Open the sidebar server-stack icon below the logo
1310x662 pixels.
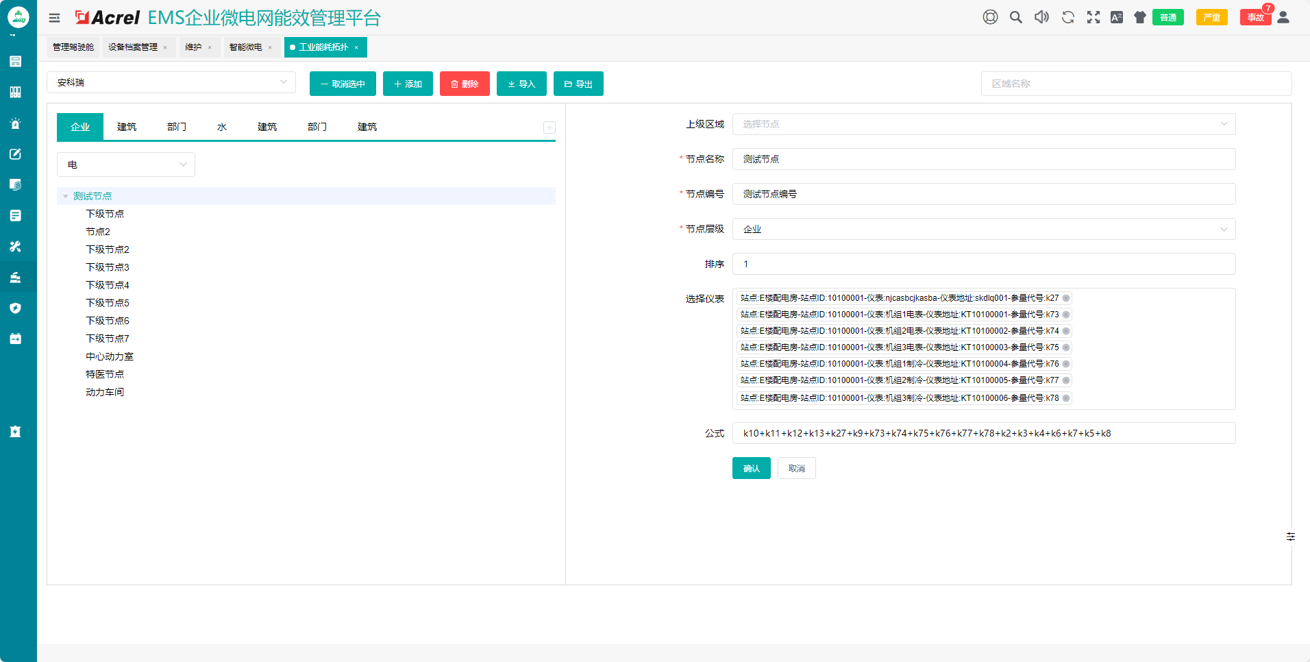point(15,62)
